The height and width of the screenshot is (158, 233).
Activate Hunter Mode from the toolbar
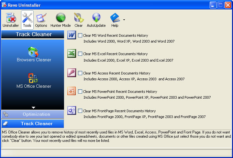tap(61, 20)
